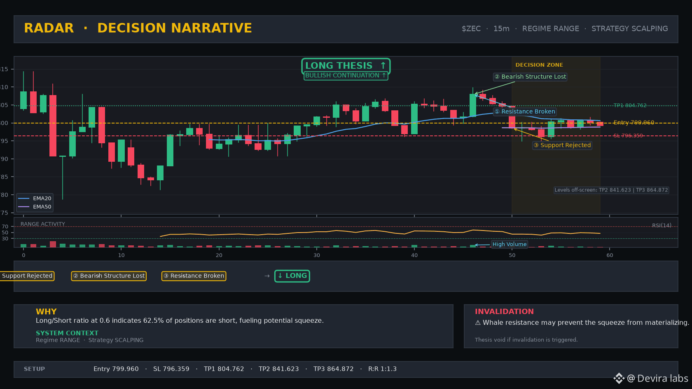
Task: Click the R:R 1:1.3 value
Action: click(x=382, y=369)
